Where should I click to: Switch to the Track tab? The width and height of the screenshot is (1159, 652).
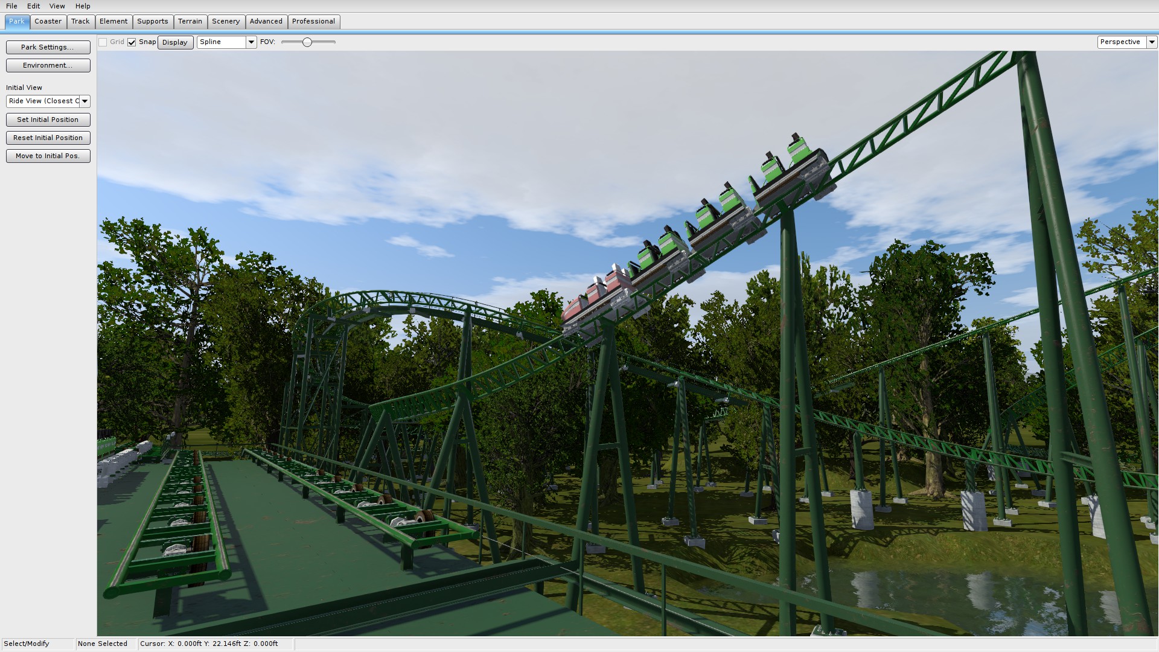click(x=80, y=22)
